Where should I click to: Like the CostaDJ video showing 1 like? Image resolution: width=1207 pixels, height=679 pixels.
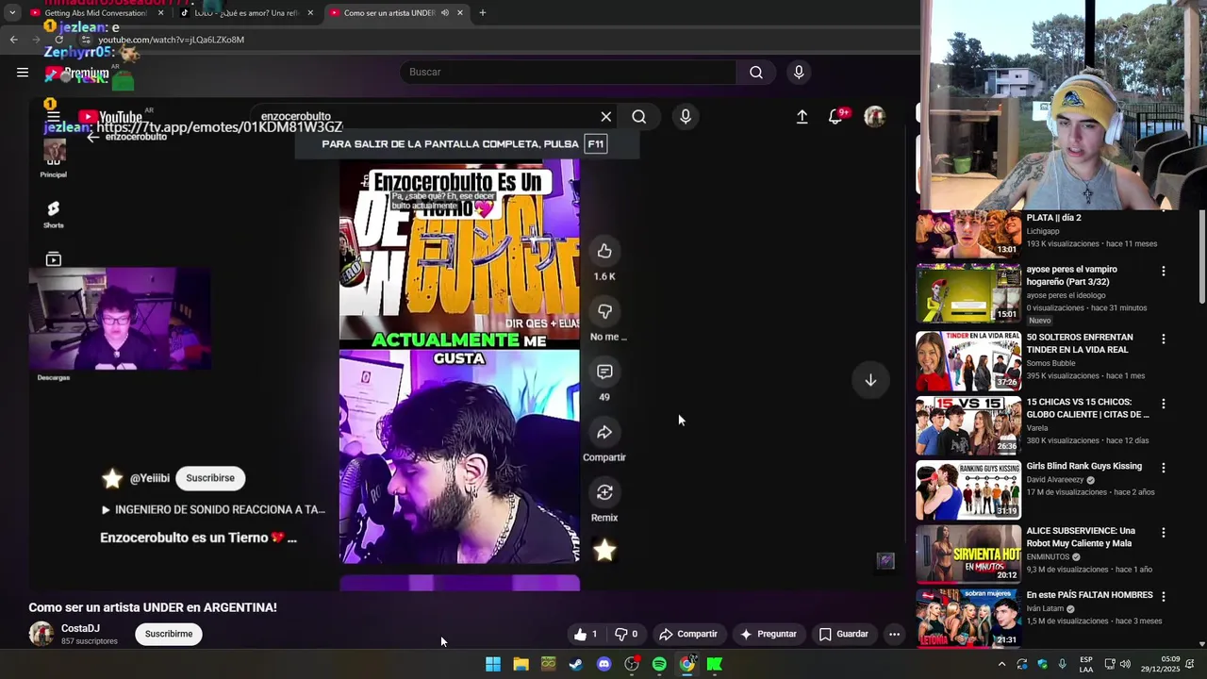(586, 634)
